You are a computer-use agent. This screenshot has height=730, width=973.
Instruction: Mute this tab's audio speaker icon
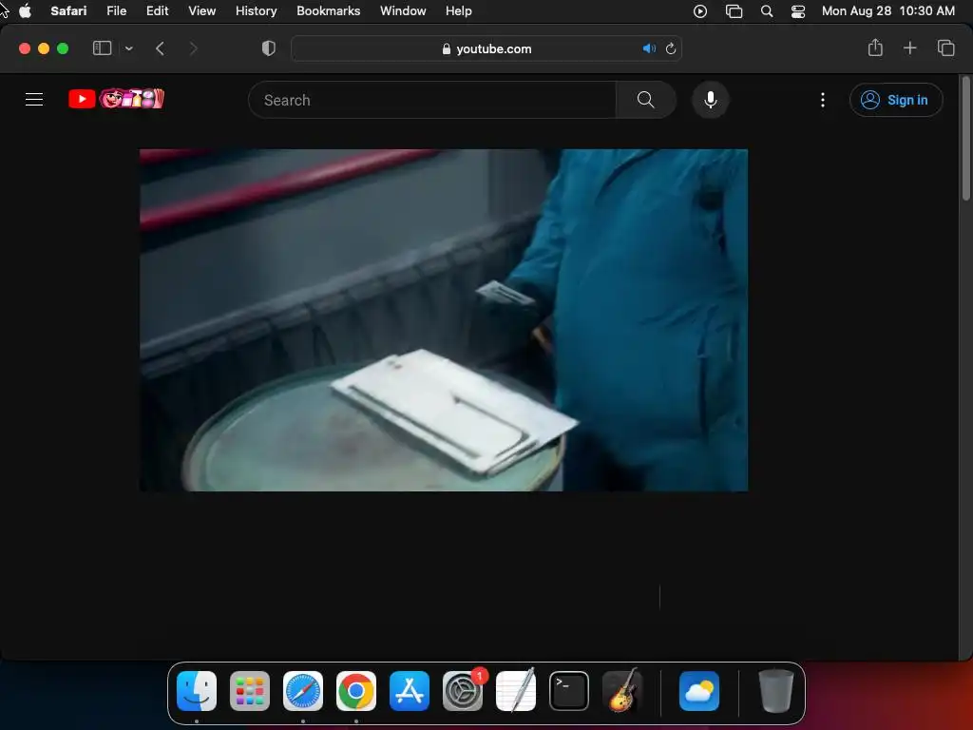pos(649,48)
